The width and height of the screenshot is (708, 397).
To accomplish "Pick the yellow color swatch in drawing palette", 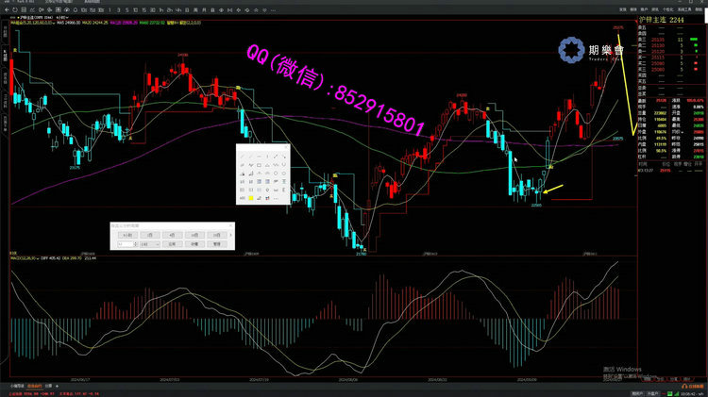I will click(250, 197).
